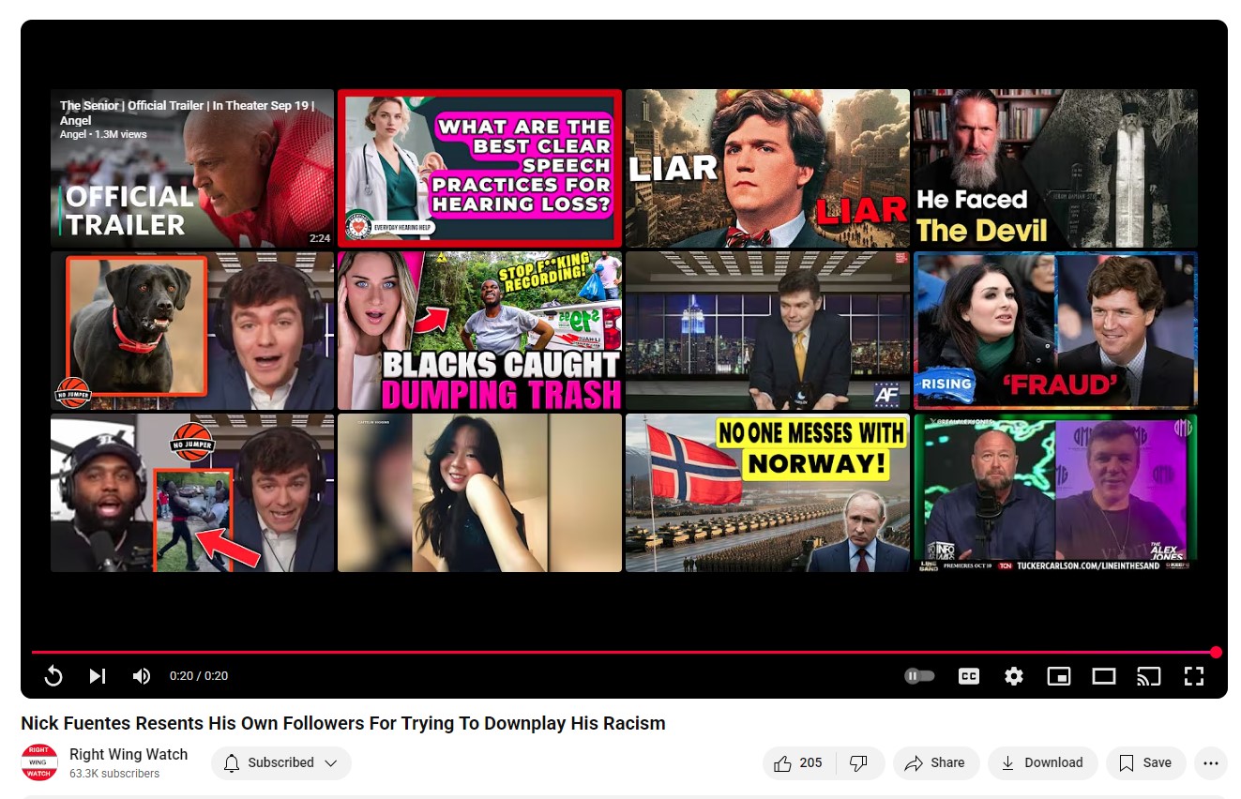Open the black dog No Jumper video

192,330
